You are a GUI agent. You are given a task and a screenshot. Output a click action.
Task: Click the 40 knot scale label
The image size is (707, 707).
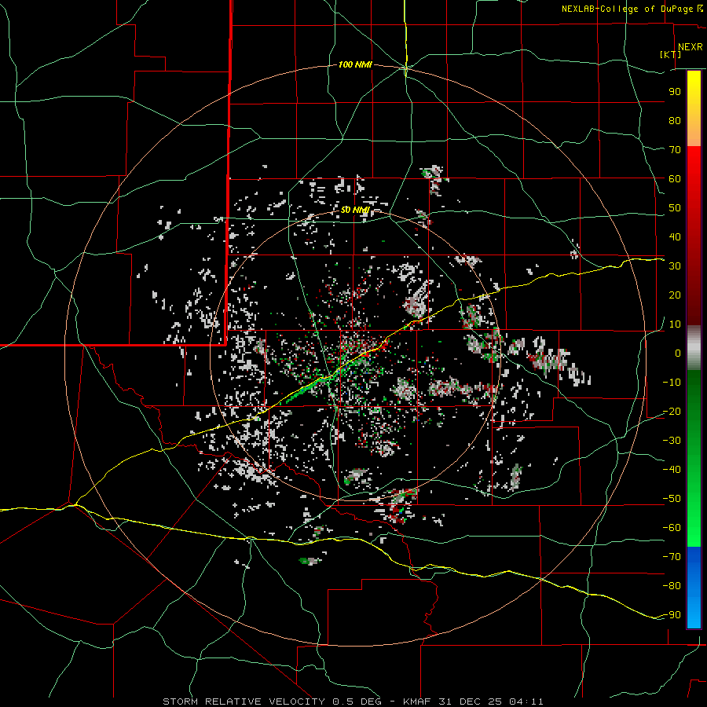(x=675, y=237)
